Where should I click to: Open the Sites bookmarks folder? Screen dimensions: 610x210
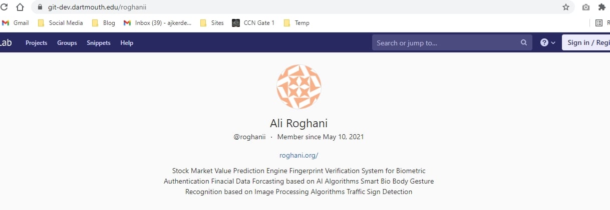pyautogui.click(x=212, y=23)
